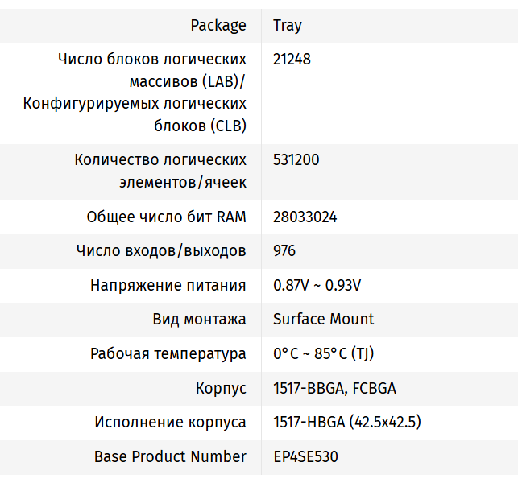Click the "Количество логических элементов/ячеек" label
The image size is (518, 487).
click(x=160, y=171)
